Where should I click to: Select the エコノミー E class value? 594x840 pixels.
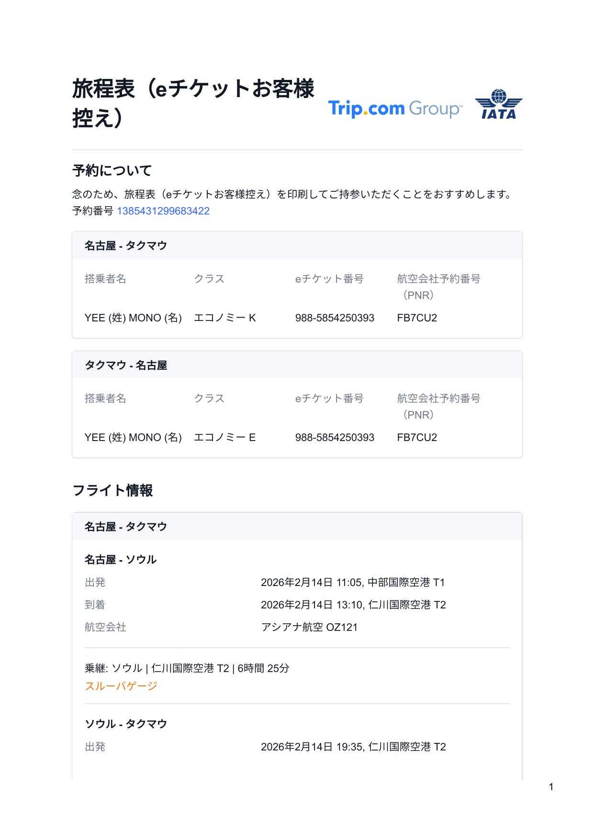tap(224, 437)
